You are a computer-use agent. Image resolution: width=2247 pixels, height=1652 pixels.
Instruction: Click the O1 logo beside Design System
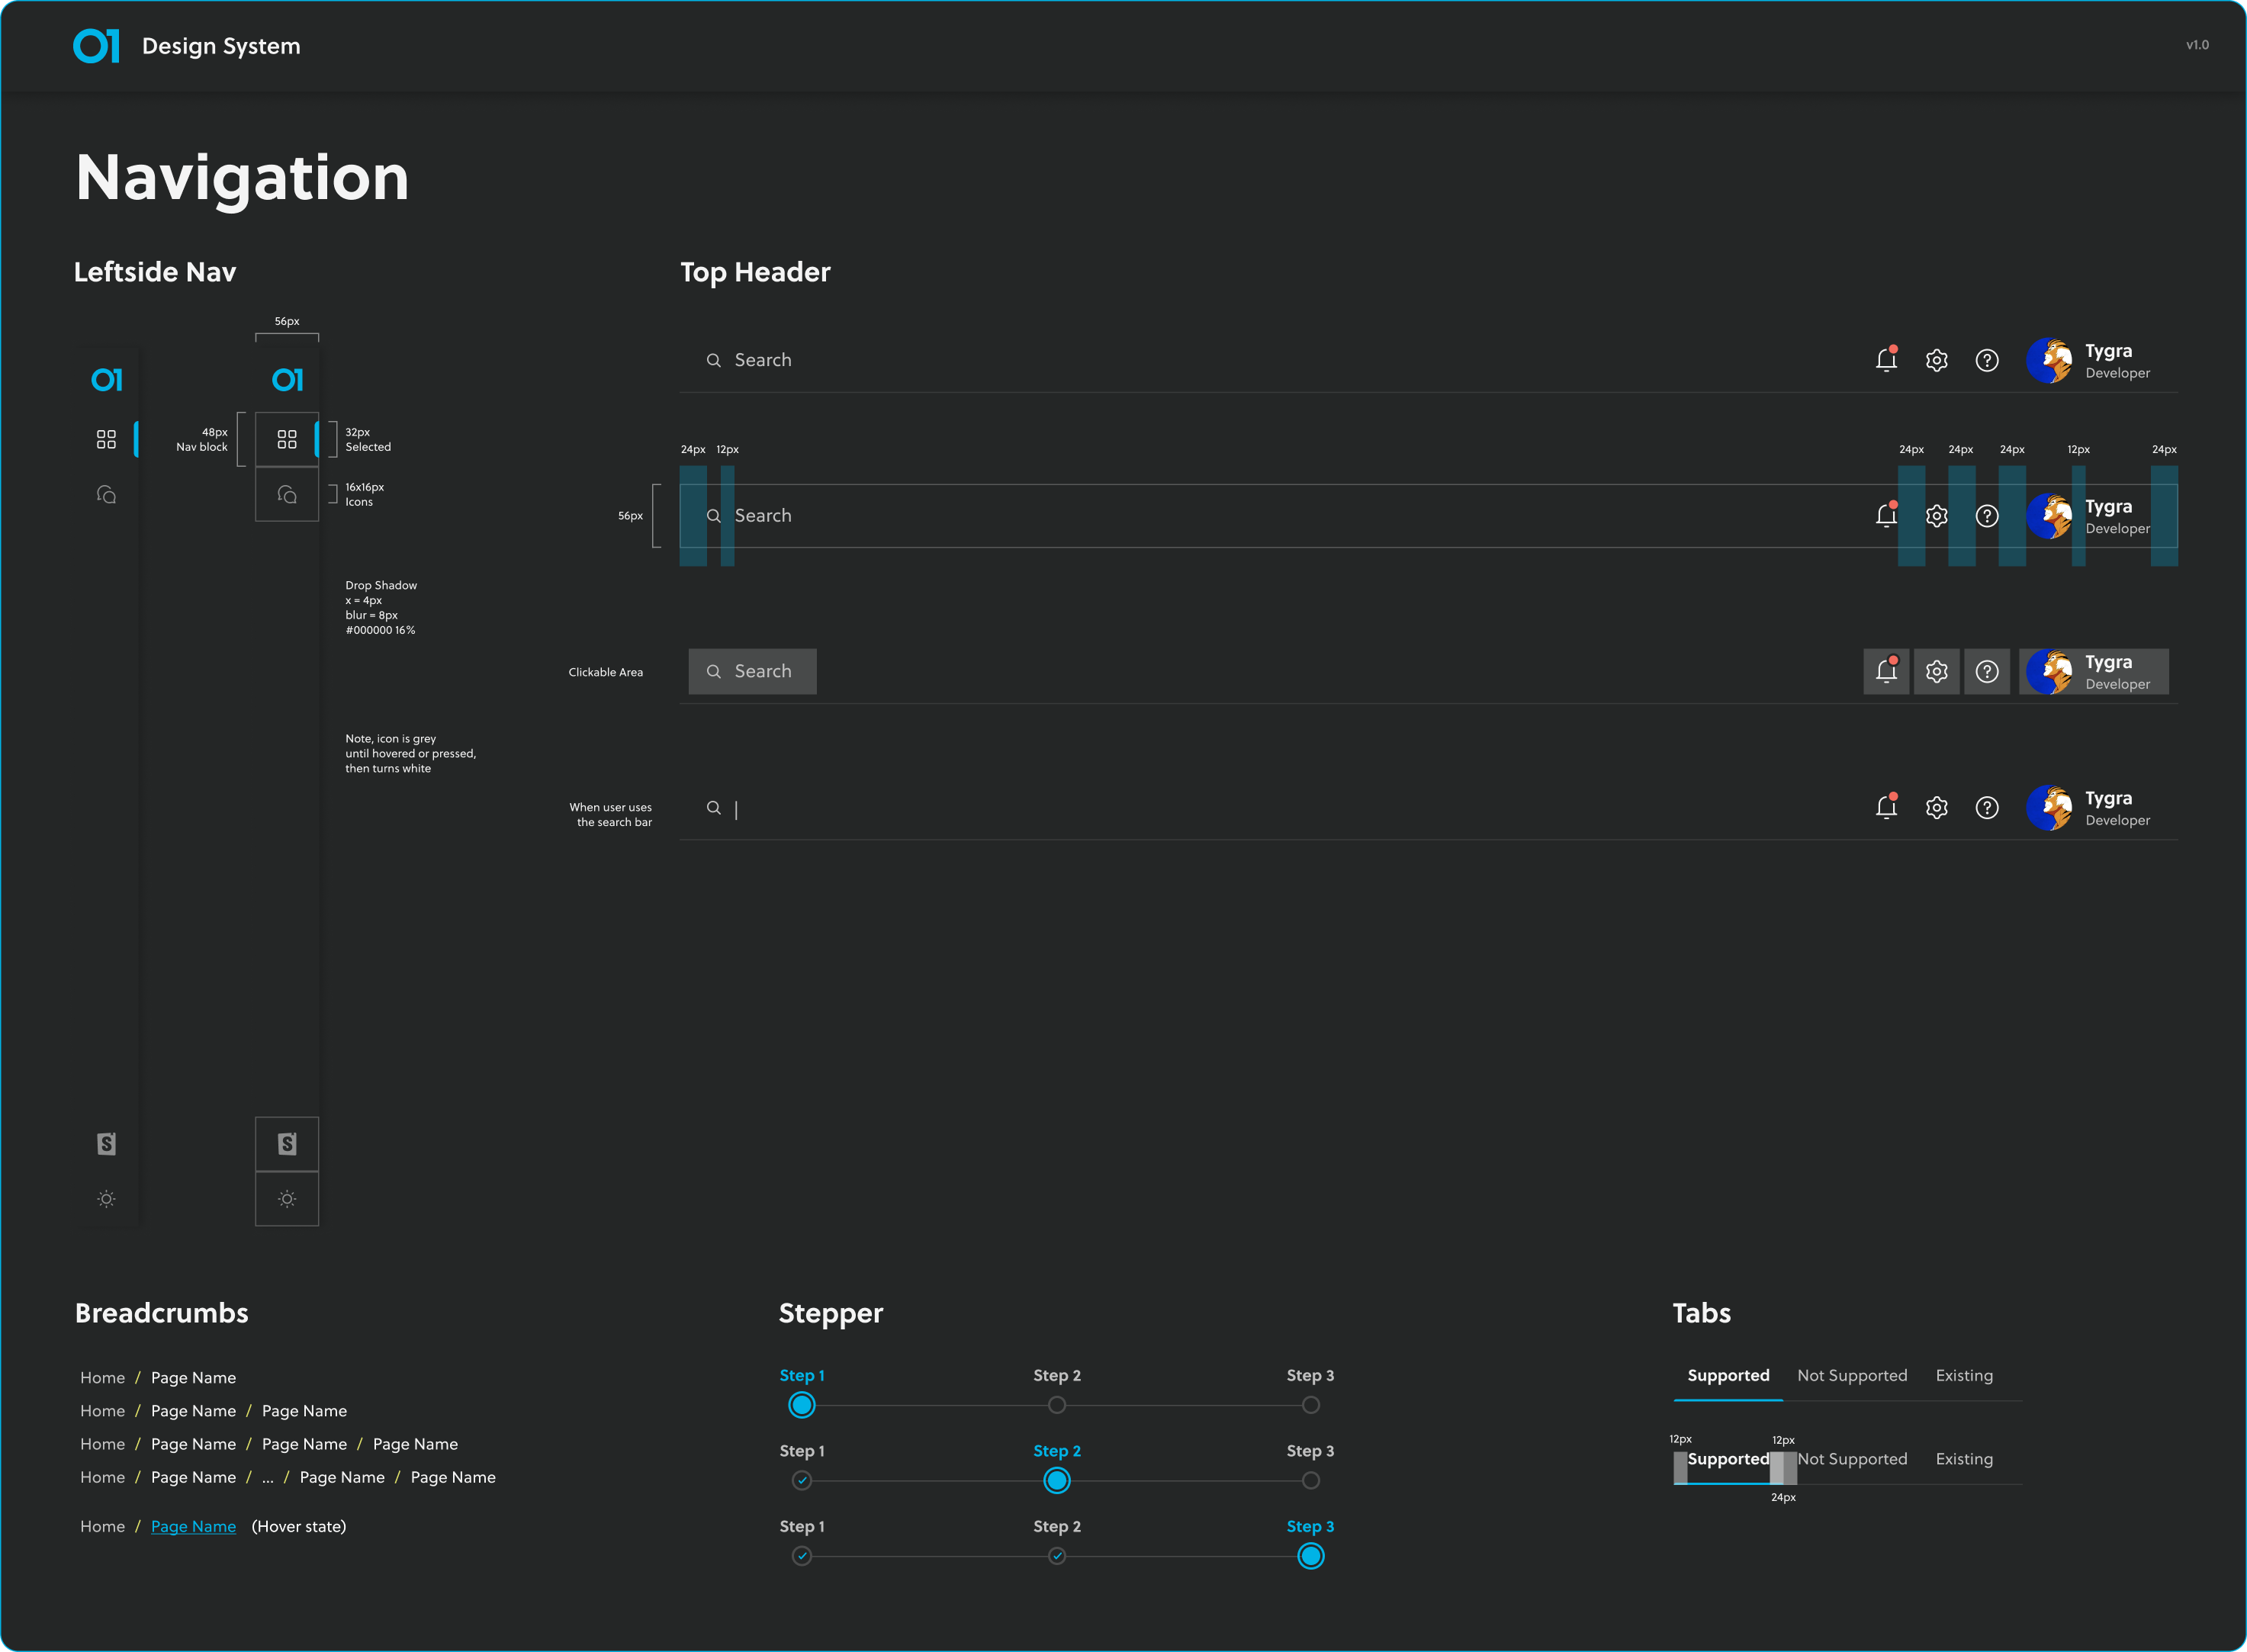click(96, 46)
